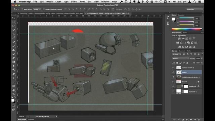Image resolution: width=215 pixels, height=121 pixels.
Task: Hide the camera module 1 layer
Action: pyautogui.click(x=173, y=68)
